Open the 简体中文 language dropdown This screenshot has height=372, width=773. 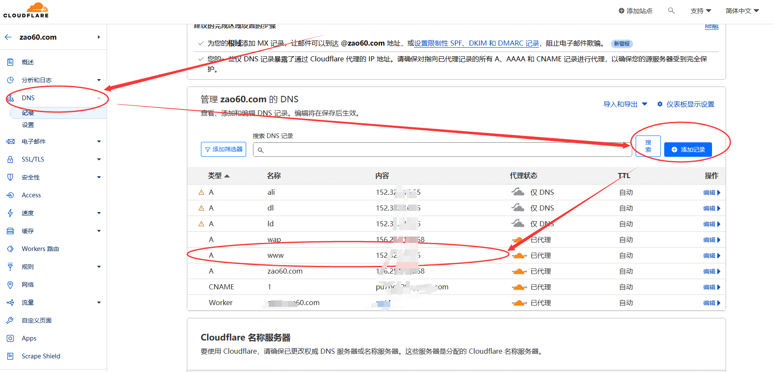[742, 11]
